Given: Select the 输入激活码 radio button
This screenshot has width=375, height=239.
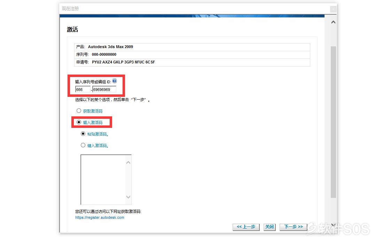Looking at the screenshot, I should point(79,122).
